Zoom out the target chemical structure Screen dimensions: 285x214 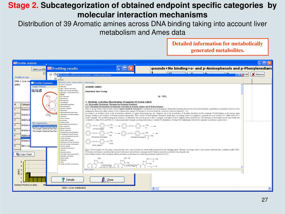(x=37, y=91)
